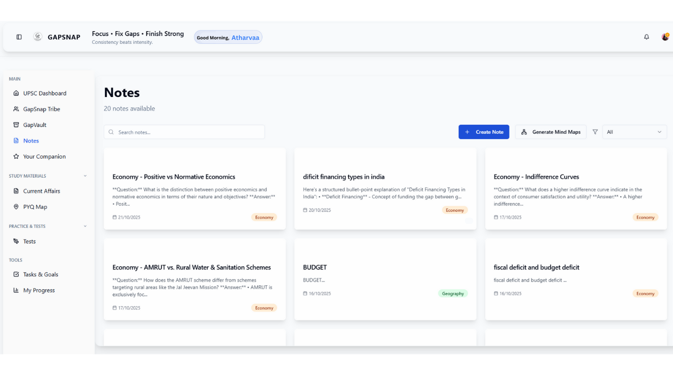Click the GapSnap logo icon
Screen dimensions: 673x378
[38, 37]
